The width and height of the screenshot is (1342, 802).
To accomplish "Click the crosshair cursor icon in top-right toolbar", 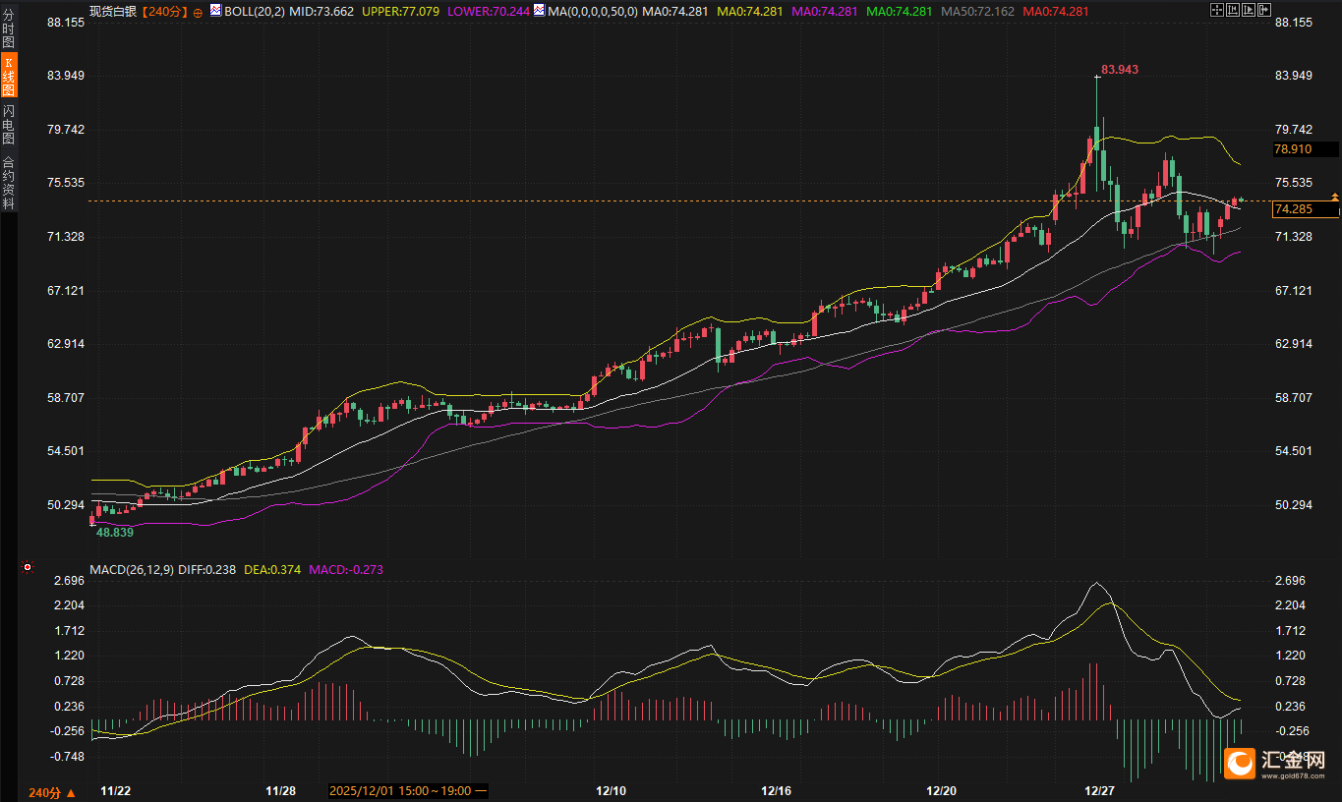I will coord(1216,10).
